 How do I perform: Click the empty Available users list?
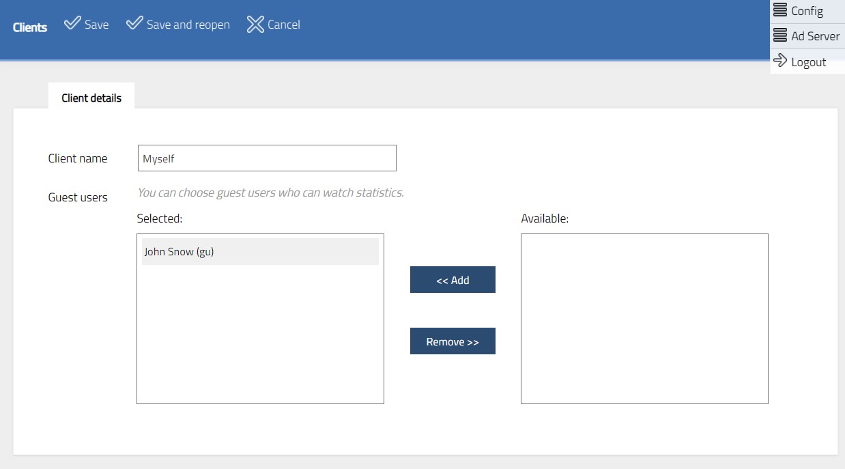point(644,317)
